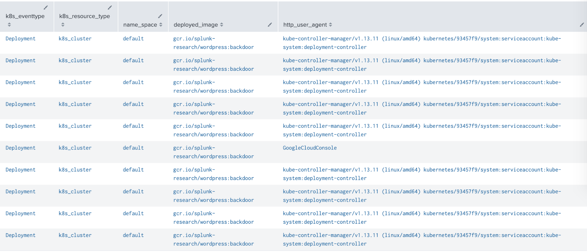Click the pencil icon for http_user_agent column
This screenshot has width=587, height=252.
581,25
